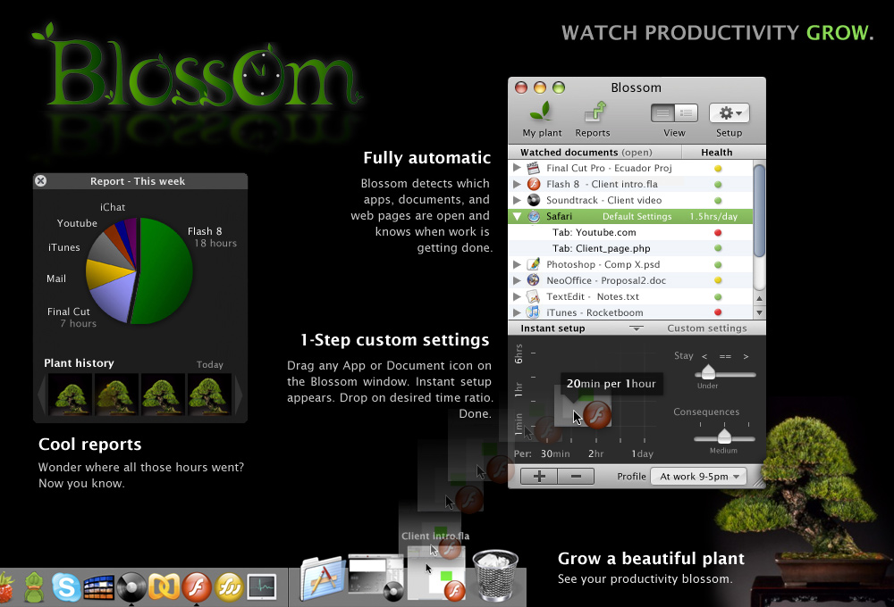894x607 pixels.
Task: Switch to the Custom settings tab
Action: [707, 328]
